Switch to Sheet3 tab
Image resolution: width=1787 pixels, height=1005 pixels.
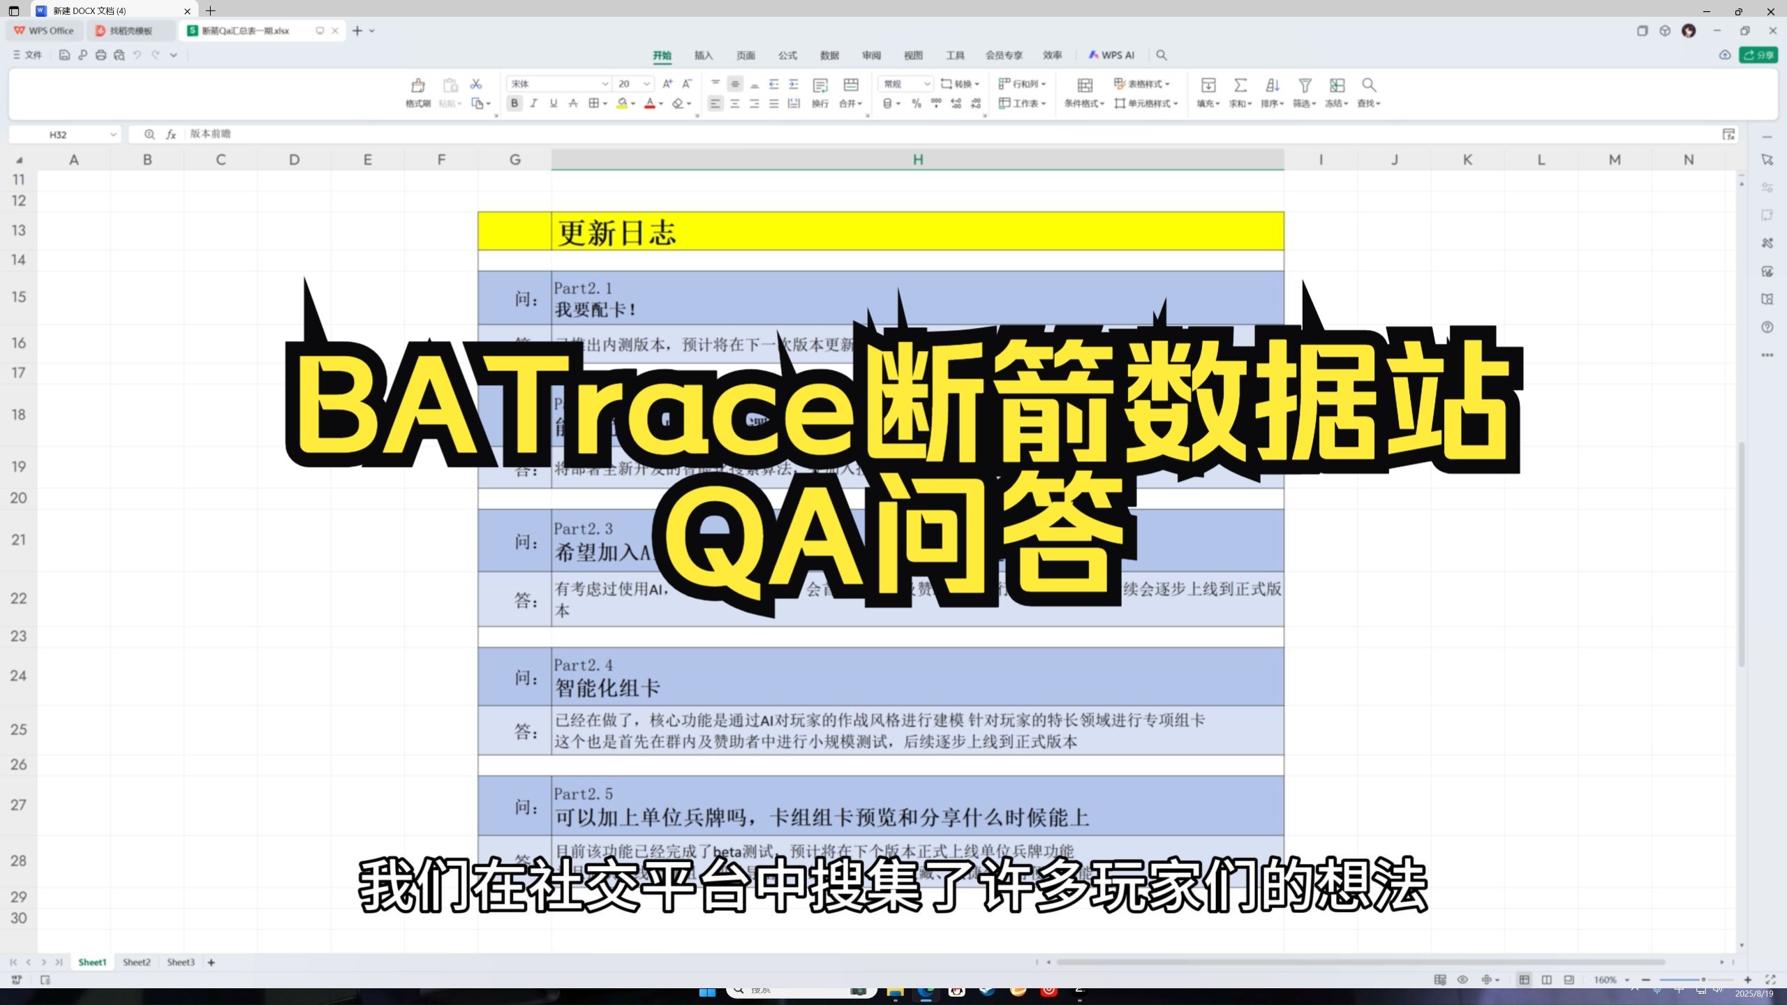(x=181, y=962)
